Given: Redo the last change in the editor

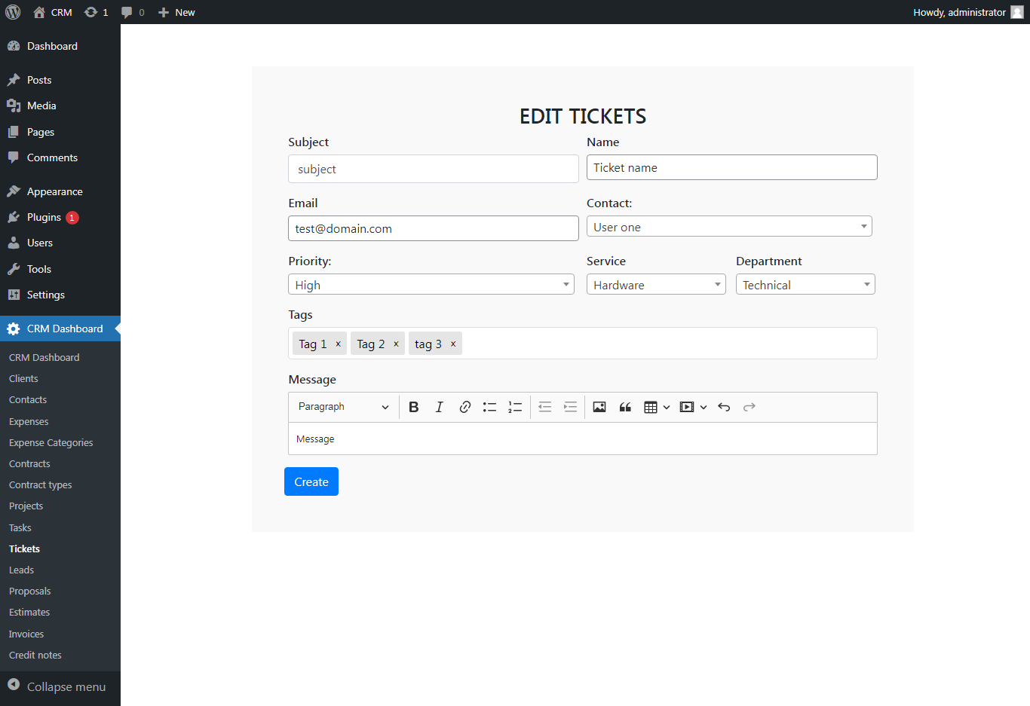Looking at the screenshot, I should [749, 407].
